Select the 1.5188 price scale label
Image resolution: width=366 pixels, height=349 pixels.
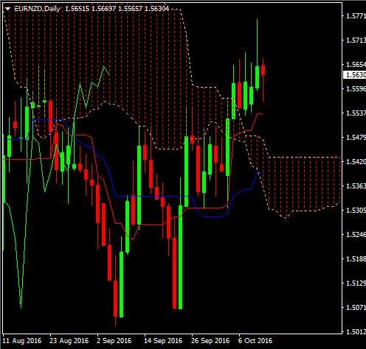[x=356, y=258]
